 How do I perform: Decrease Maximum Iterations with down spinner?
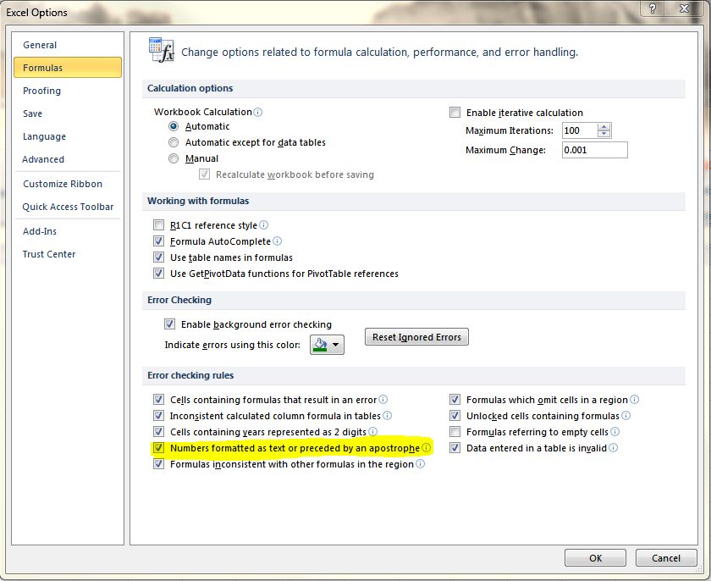tap(604, 135)
